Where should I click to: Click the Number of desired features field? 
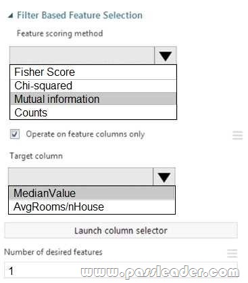[121, 271]
